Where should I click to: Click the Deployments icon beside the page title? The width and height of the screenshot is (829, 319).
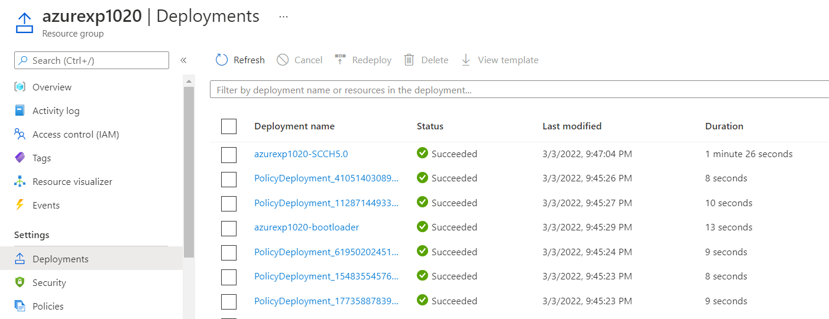click(x=24, y=22)
